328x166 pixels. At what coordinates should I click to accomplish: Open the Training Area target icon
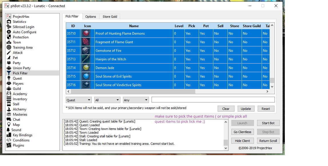(x=9, y=48)
